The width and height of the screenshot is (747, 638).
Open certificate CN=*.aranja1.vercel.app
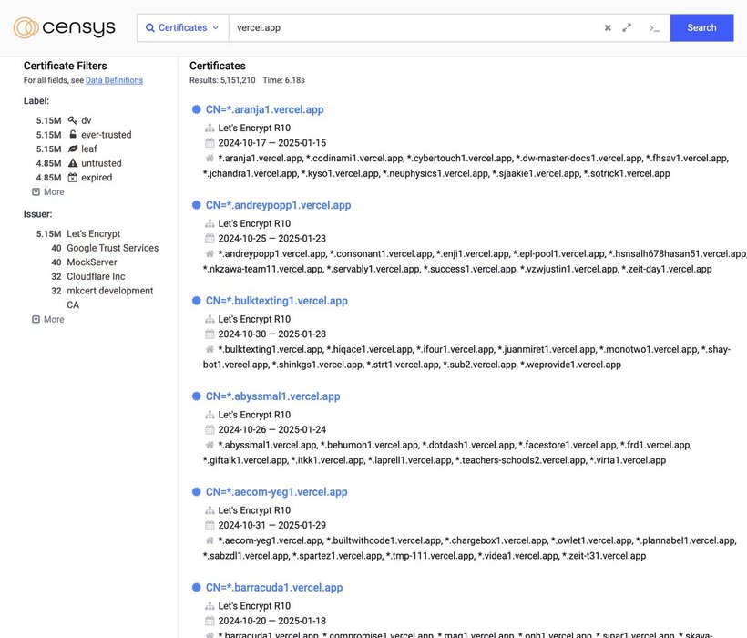coord(264,109)
